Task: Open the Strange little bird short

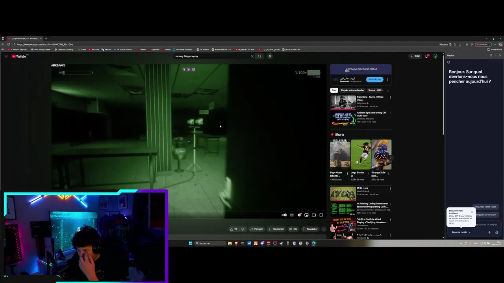Action: click(381, 154)
